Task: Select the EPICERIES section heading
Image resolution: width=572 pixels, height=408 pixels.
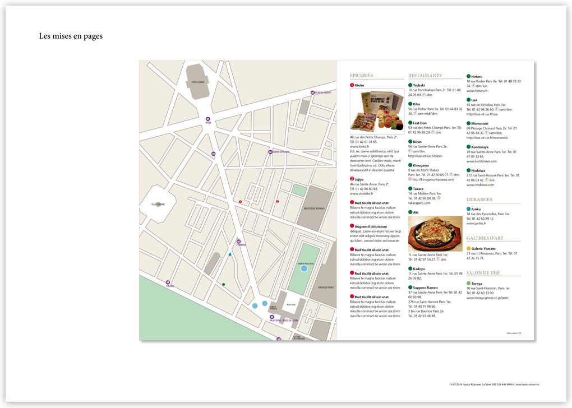Action: [x=362, y=76]
